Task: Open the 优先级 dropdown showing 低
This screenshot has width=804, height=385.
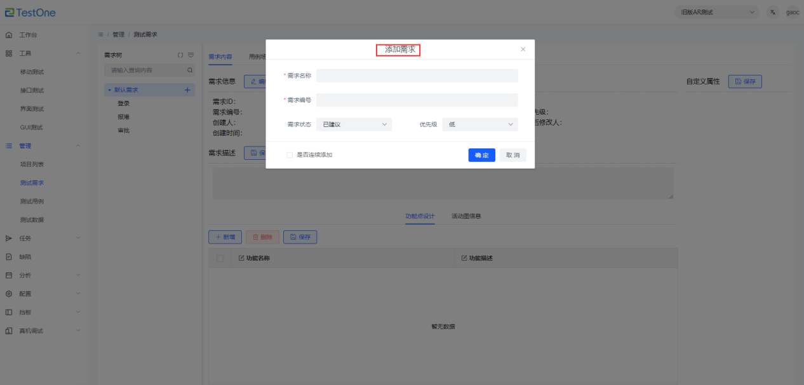Action: click(x=480, y=124)
